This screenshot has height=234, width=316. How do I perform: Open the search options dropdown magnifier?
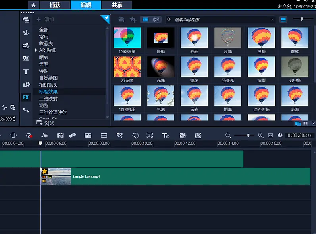(x=169, y=19)
